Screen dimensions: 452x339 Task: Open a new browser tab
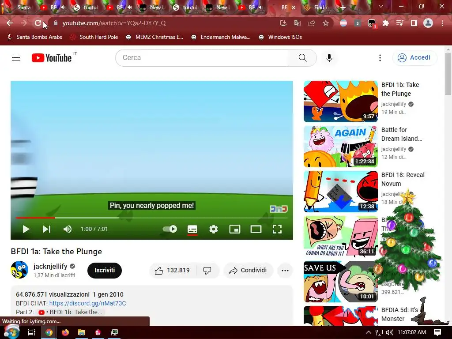tap(343, 8)
